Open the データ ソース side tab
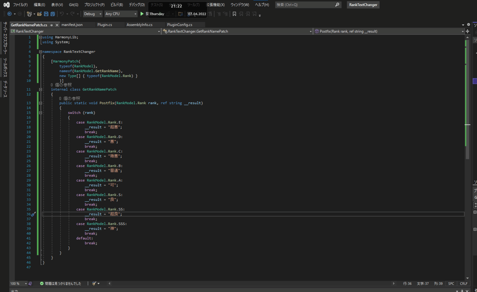The height and width of the screenshot is (292, 477). click(5, 89)
